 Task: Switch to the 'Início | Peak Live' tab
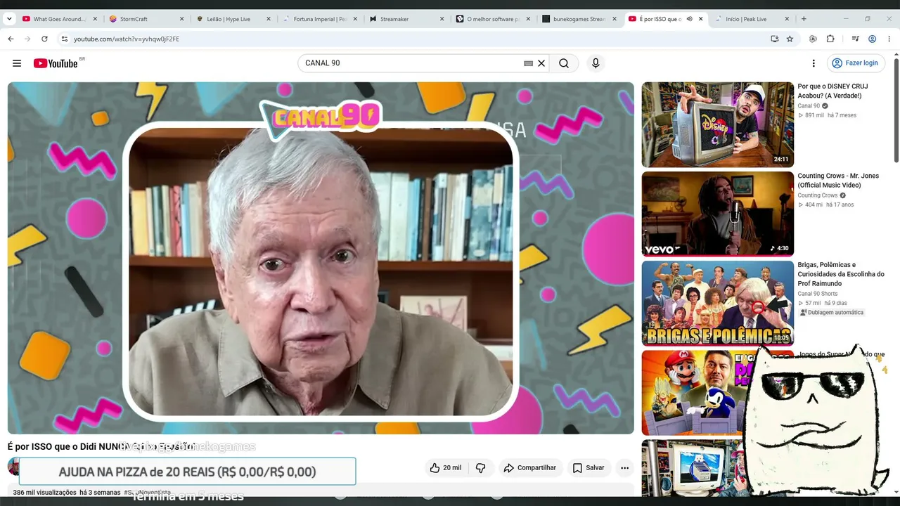(752, 19)
